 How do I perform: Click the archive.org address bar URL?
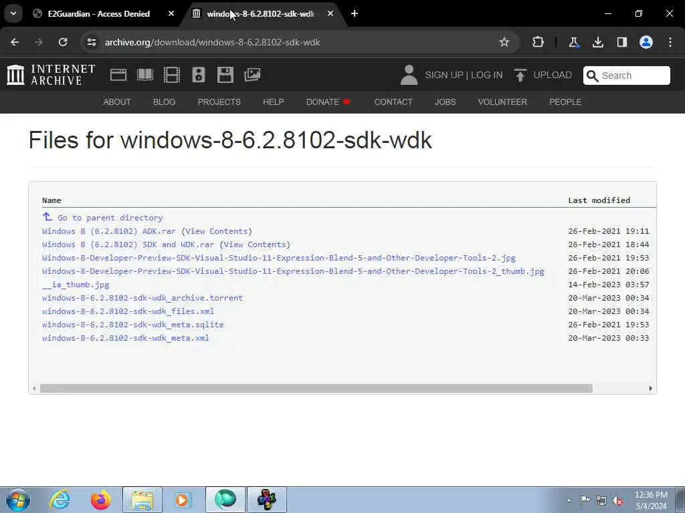tap(212, 42)
